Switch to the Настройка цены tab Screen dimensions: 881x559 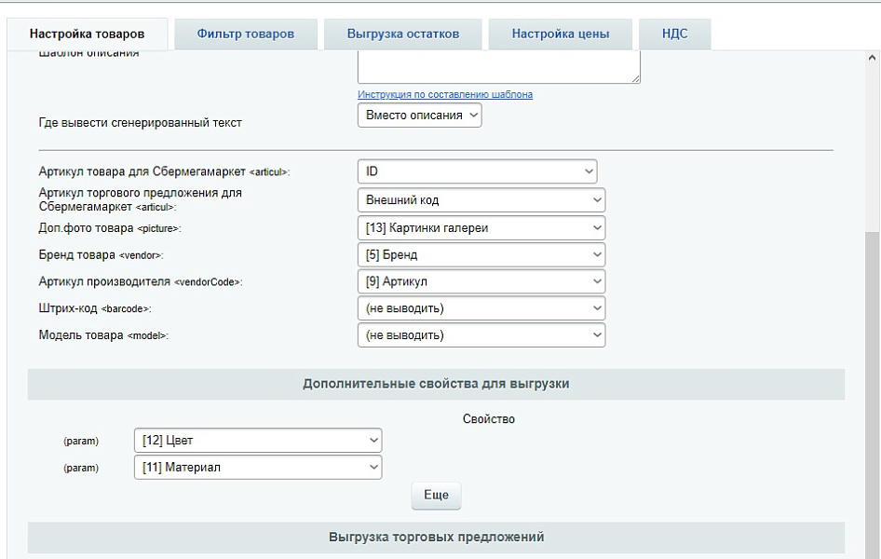pyautogui.click(x=559, y=33)
